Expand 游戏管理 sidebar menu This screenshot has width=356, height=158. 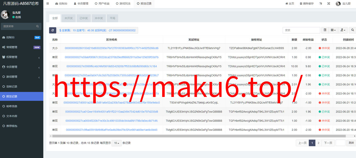click(21, 77)
